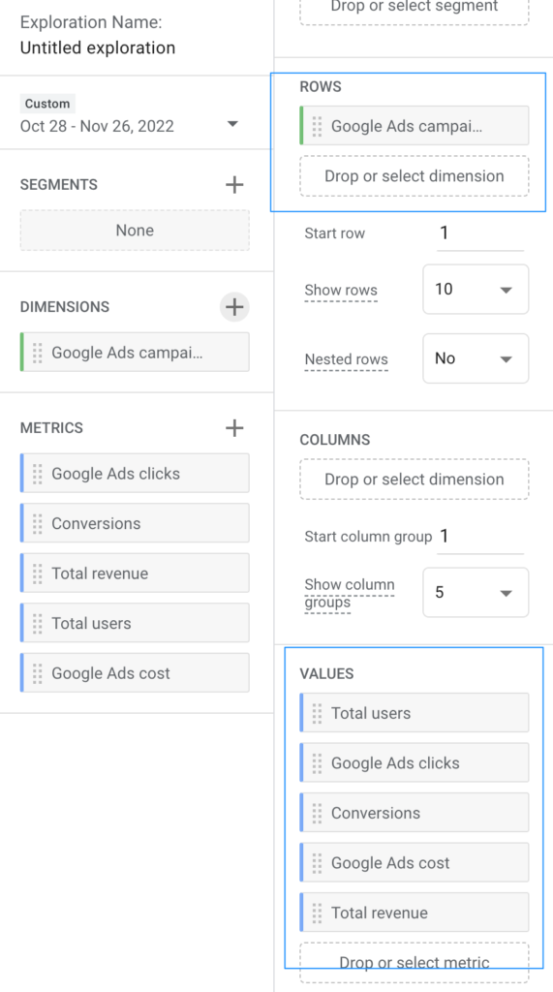Viewport: 553px width, 992px height.
Task: Grab drag handle of Google Ads clicks metric
Action: pyautogui.click(x=38, y=473)
